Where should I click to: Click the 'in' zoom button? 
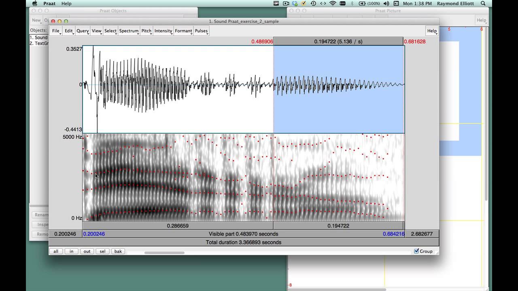pos(71,251)
